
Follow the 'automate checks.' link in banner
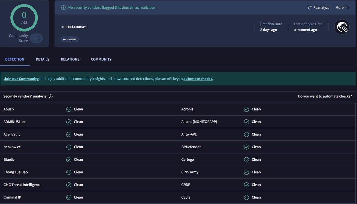[198, 79]
